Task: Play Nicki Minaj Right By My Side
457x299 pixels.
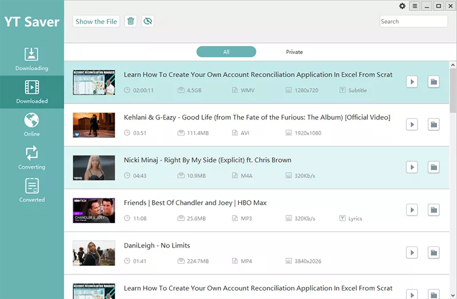Action: click(412, 167)
